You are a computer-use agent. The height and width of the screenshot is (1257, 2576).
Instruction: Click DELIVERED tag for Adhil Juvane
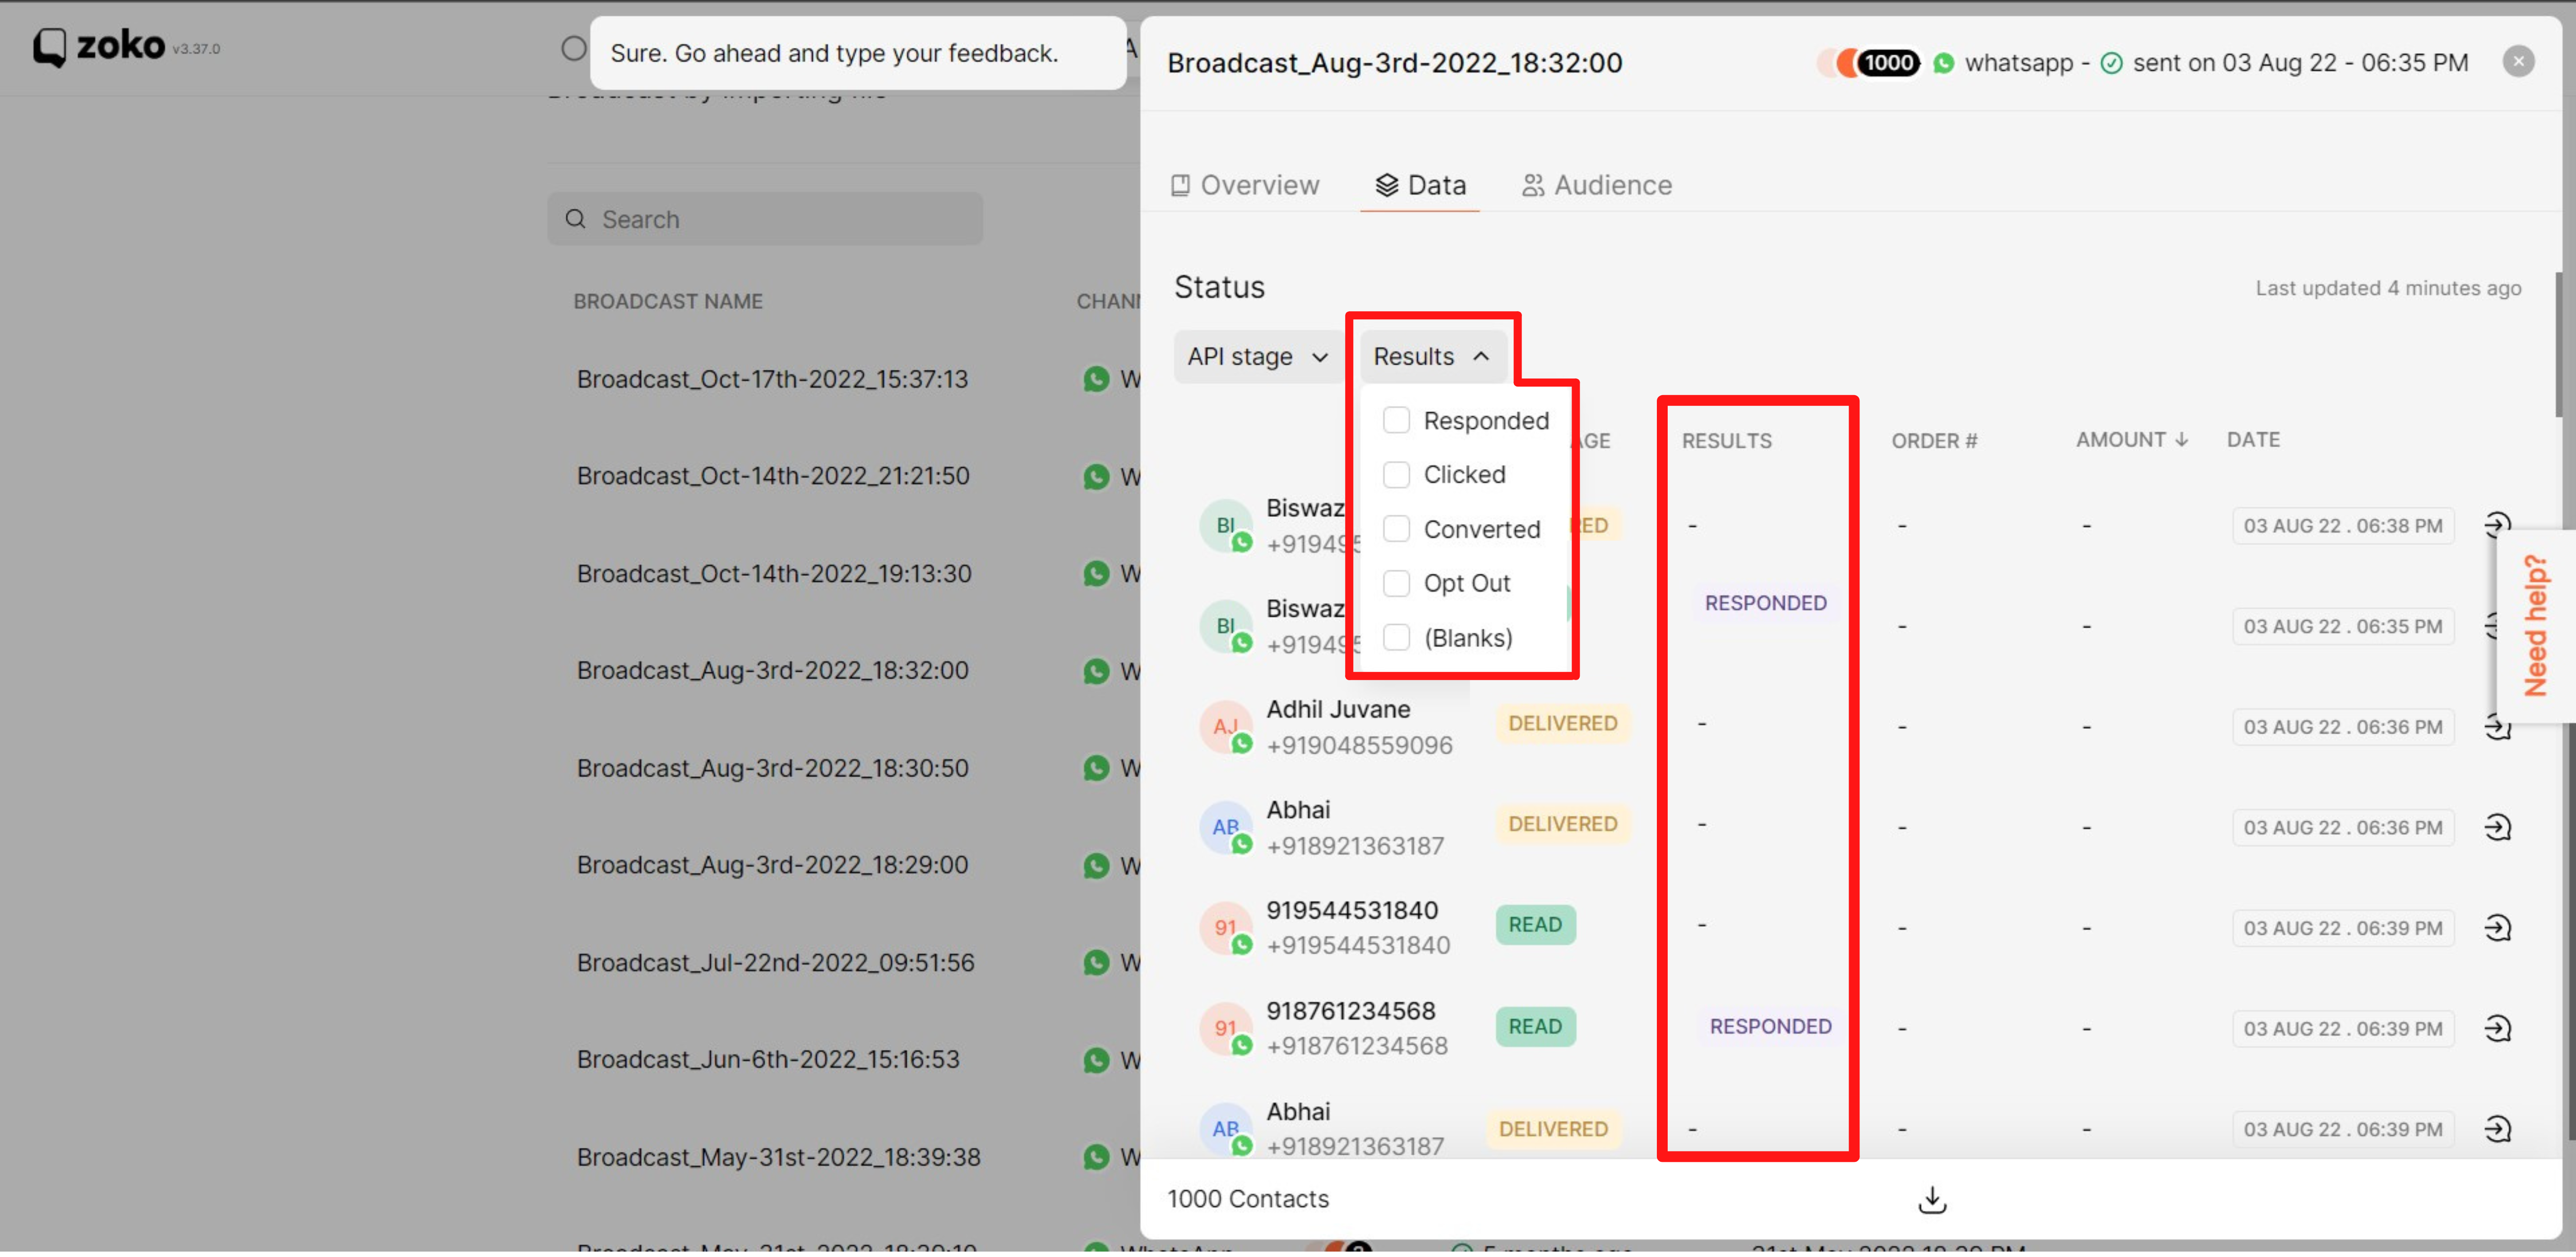coord(1562,723)
